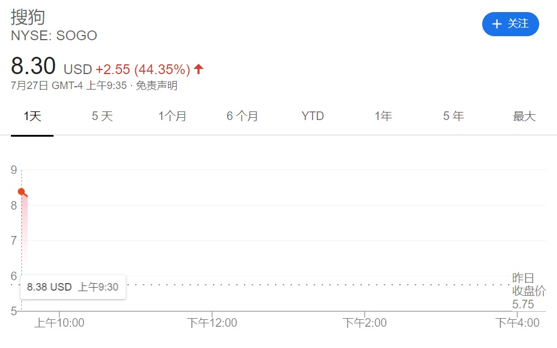Show the 6个月 chart range
This screenshot has height=348, width=557.
[242, 116]
